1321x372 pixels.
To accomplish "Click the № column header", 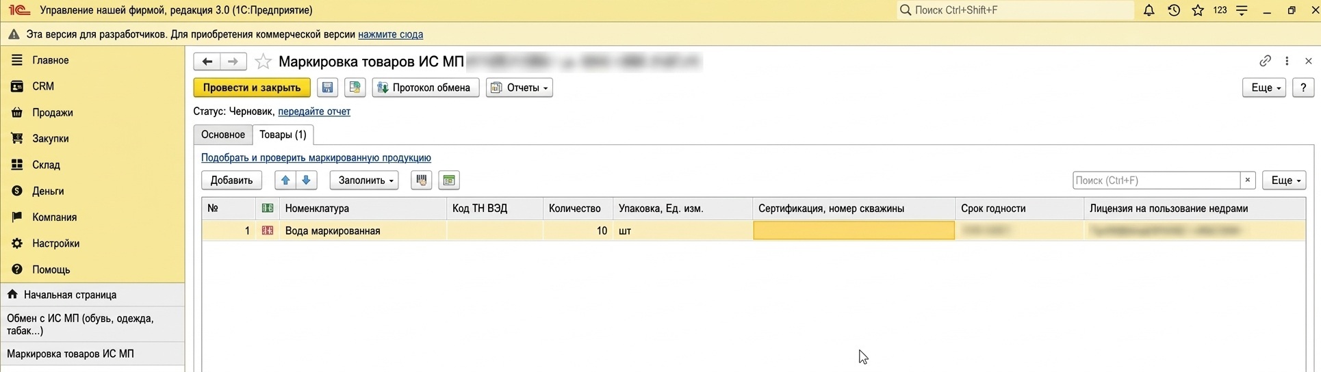I will [x=229, y=209].
